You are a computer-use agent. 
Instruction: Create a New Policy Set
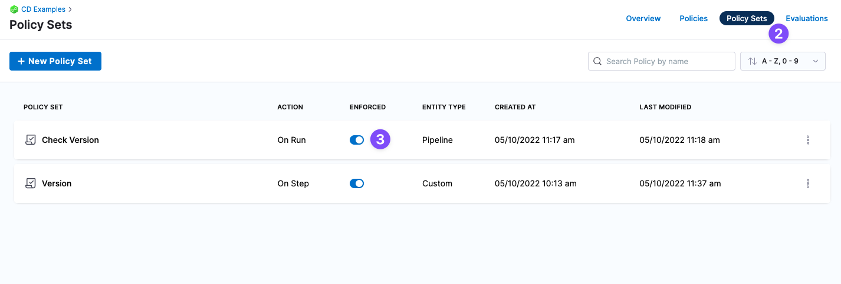55,61
